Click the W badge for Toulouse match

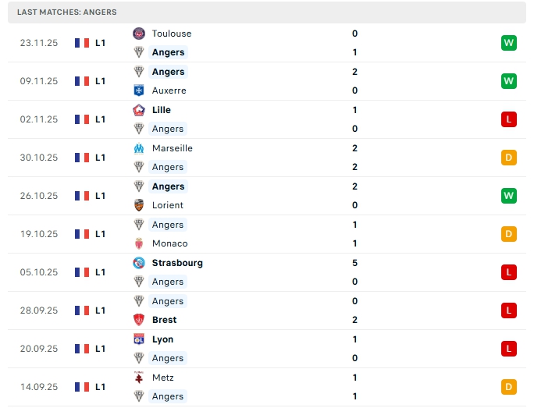coord(509,43)
